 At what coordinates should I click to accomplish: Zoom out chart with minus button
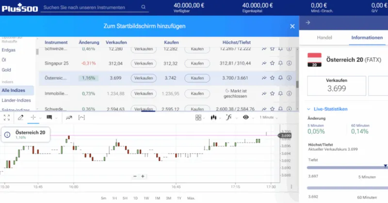click(135, 176)
